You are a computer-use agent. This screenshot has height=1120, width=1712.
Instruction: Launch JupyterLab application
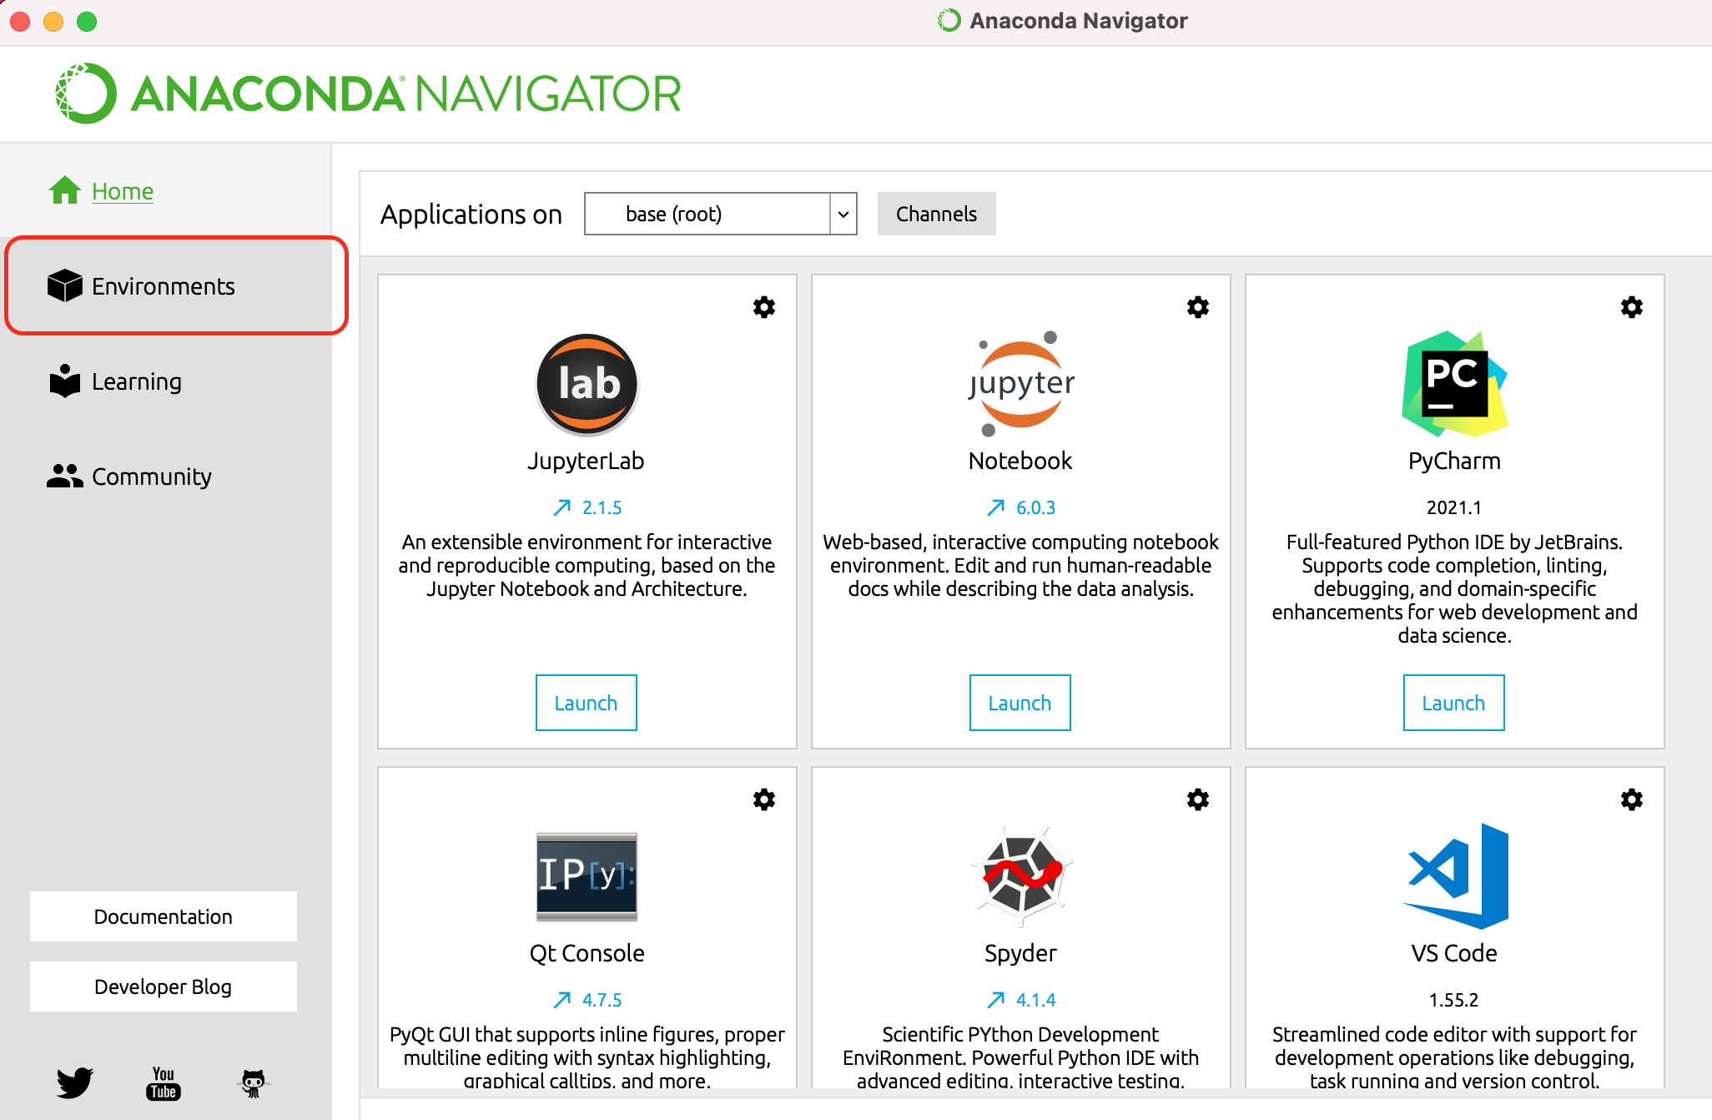pyautogui.click(x=585, y=701)
